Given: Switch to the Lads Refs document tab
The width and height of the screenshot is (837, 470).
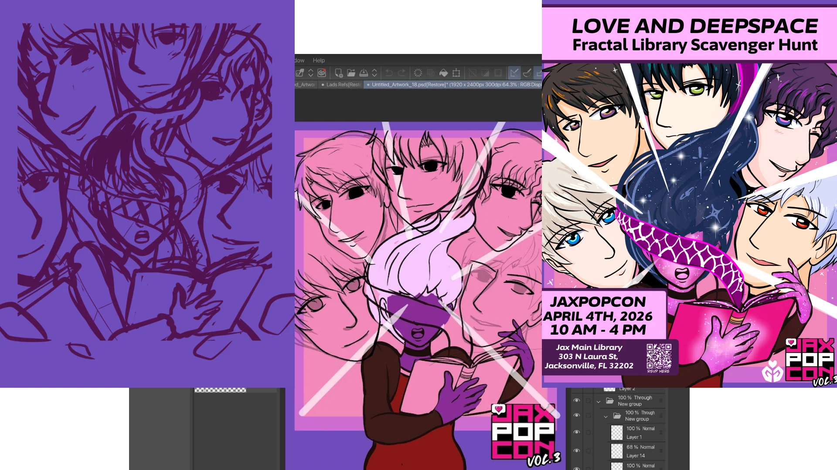Looking at the screenshot, I should click(x=343, y=85).
